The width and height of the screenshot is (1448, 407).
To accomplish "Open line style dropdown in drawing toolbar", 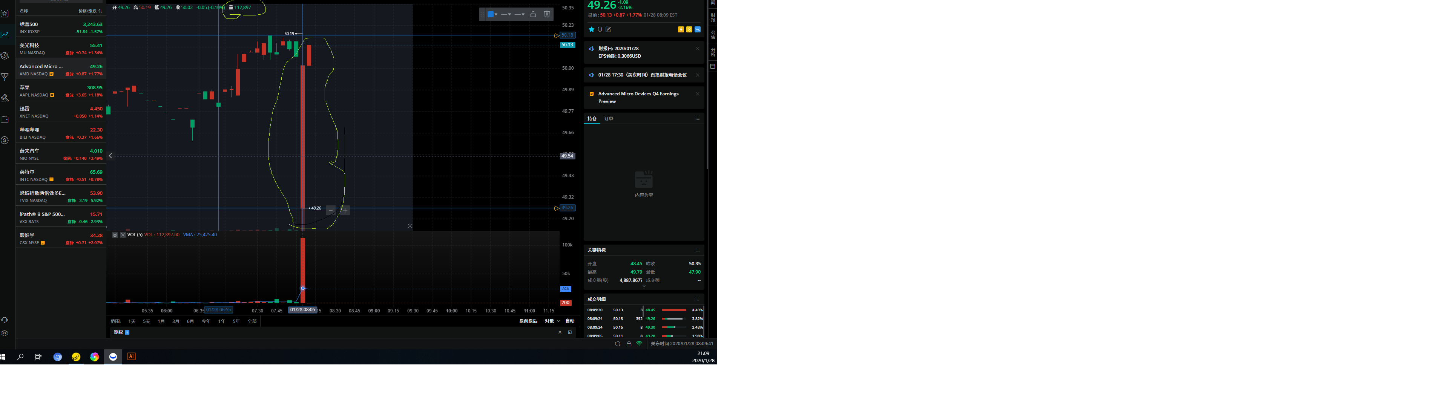I will (x=506, y=14).
